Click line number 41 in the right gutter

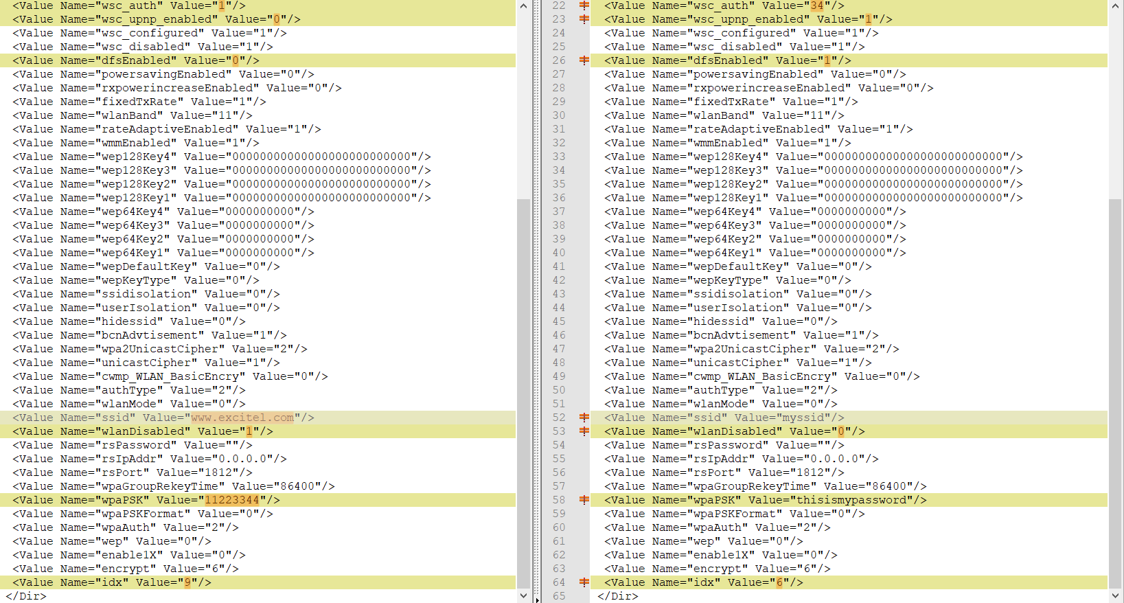pos(559,266)
